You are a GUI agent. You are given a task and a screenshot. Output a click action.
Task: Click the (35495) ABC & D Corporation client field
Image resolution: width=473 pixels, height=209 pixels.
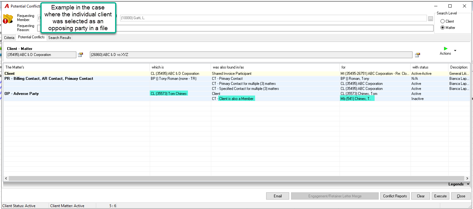tap(41, 55)
